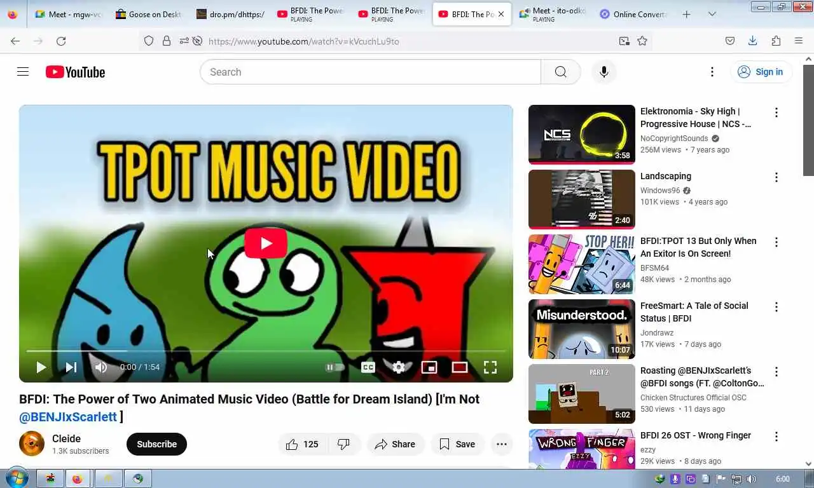Screen dimensions: 814x488
Task: Open YouTube settings three-dot menu
Action: click(x=712, y=72)
